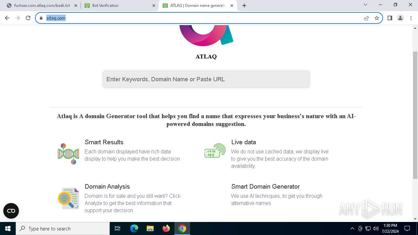Image resolution: width=418 pixels, height=235 pixels.
Task: Reload the atlaq.com page
Action: (x=28, y=18)
